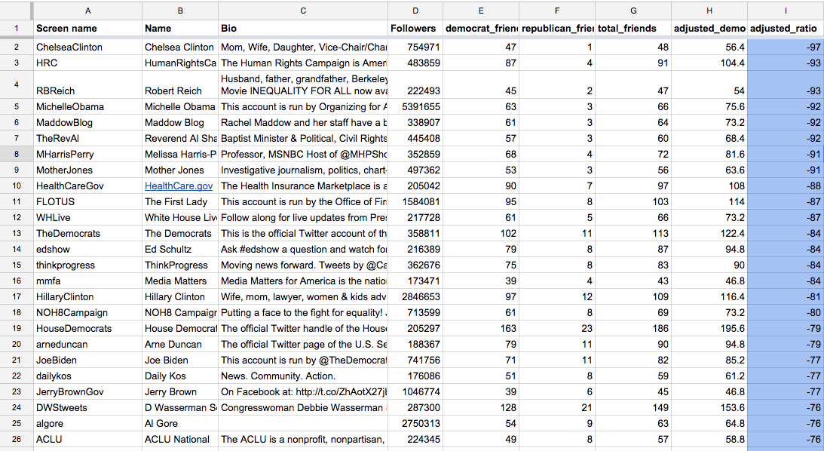Click the name cell 'Ed Schultz'
This screenshot has width=824, height=451.
pos(180,249)
